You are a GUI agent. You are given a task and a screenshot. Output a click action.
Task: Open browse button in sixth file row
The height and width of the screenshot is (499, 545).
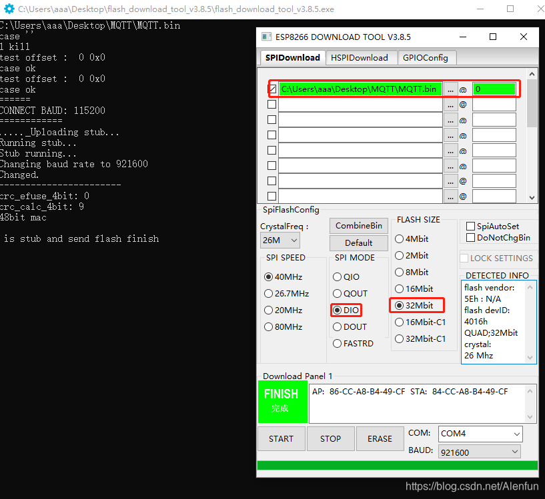coord(450,166)
